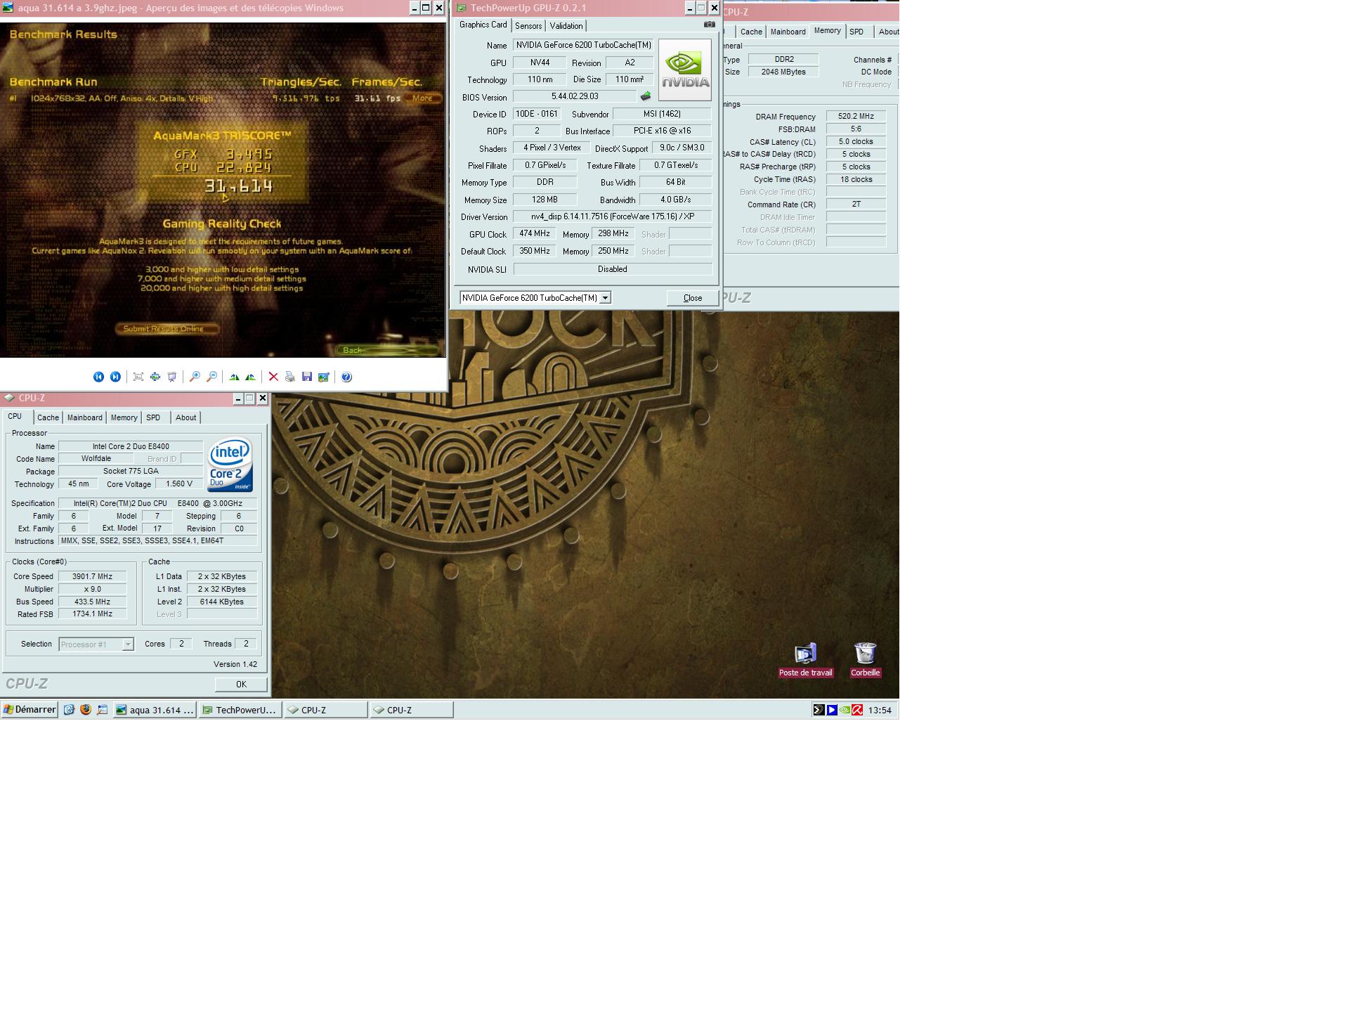This screenshot has height=1012, width=1349.
Task: Click the red tray icon next to the clock
Action: 857,710
